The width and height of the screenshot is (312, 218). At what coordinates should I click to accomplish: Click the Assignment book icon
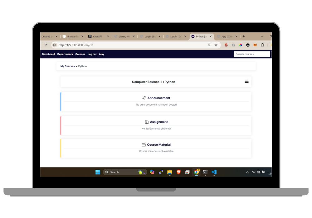(146, 122)
